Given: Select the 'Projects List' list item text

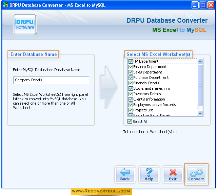Looking at the screenshot, I should (x=143, y=110).
